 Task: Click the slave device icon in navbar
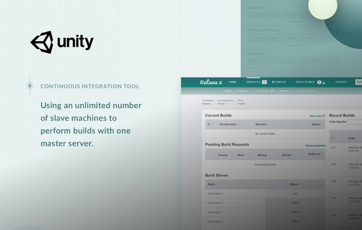[x=324, y=82]
